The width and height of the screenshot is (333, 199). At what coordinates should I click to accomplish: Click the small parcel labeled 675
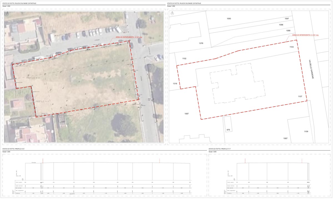228,130
